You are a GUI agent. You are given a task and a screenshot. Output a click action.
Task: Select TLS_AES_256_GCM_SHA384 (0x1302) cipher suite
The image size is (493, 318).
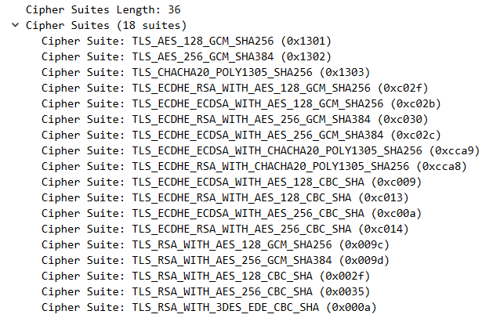(x=187, y=56)
